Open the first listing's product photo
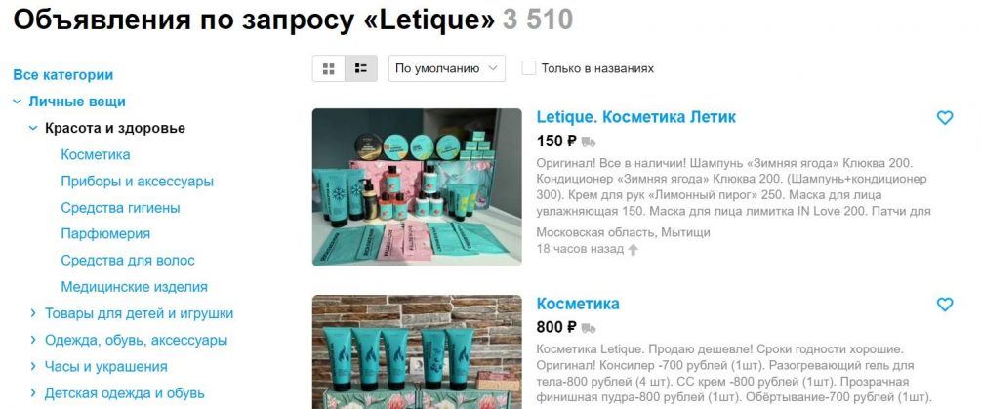 pyautogui.click(x=417, y=187)
